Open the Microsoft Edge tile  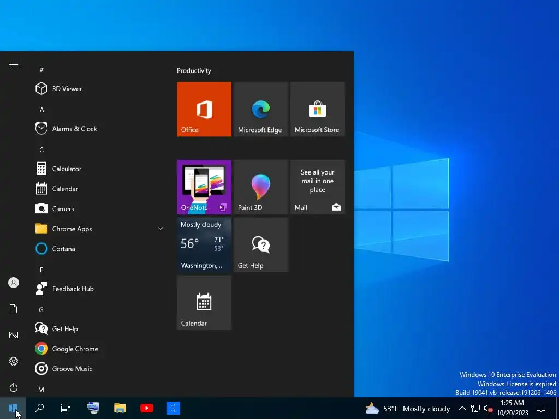[260, 109]
